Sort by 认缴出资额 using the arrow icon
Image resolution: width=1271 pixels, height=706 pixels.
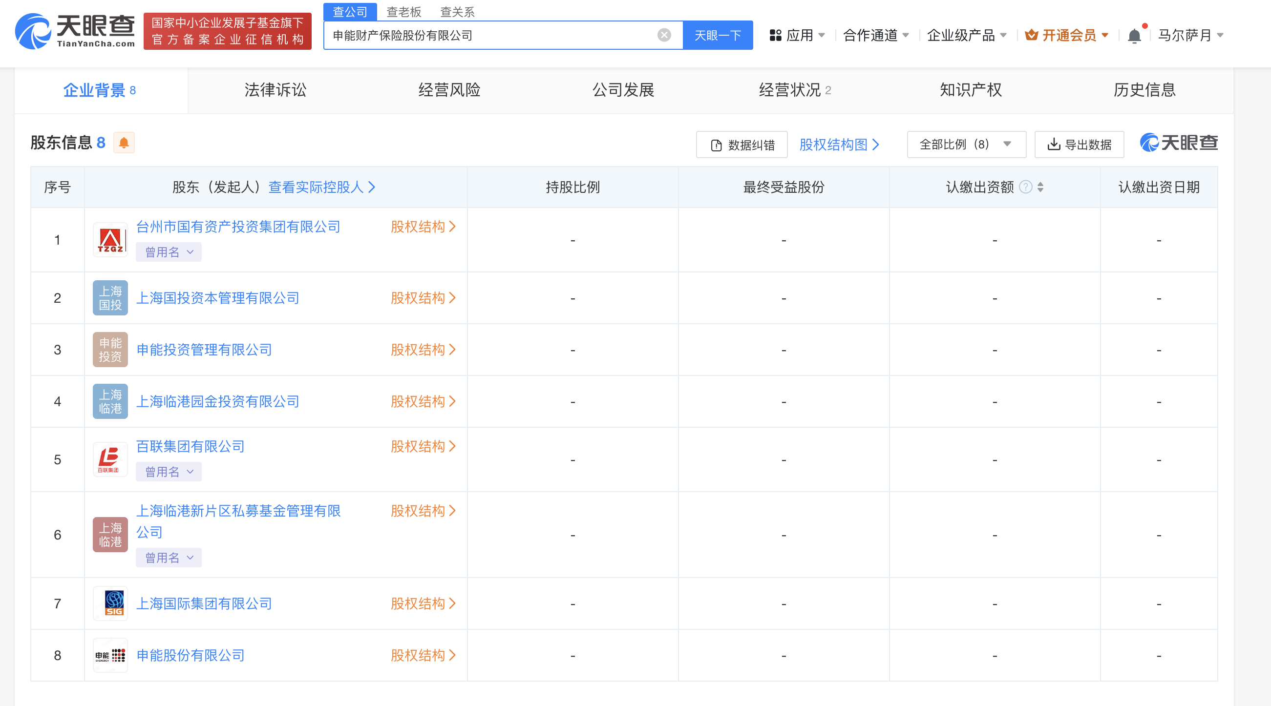1040,187
